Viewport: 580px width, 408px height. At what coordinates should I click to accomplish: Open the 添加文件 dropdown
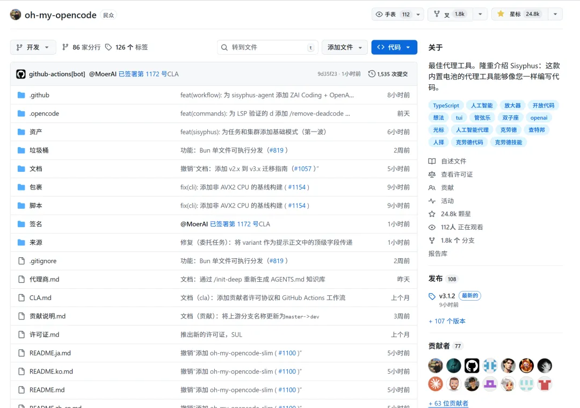(345, 47)
